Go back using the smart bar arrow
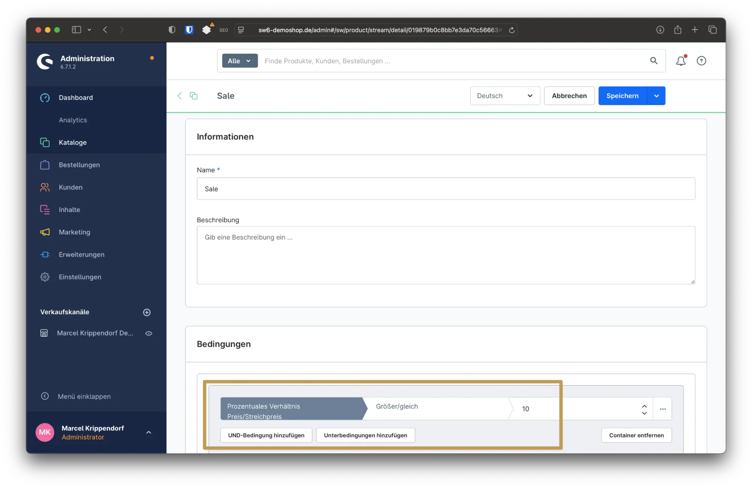 tap(180, 96)
